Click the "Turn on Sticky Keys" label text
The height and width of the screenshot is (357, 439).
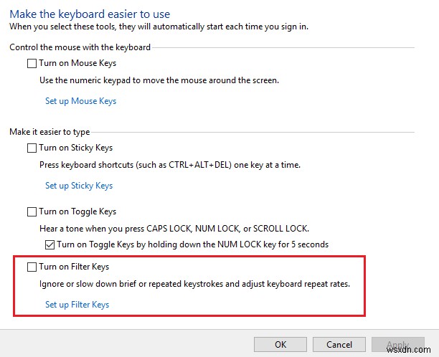[76, 148]
